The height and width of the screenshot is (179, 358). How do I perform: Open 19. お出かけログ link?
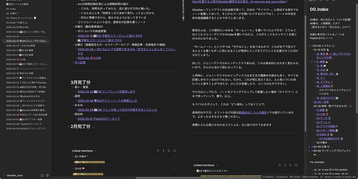[327, 98]
